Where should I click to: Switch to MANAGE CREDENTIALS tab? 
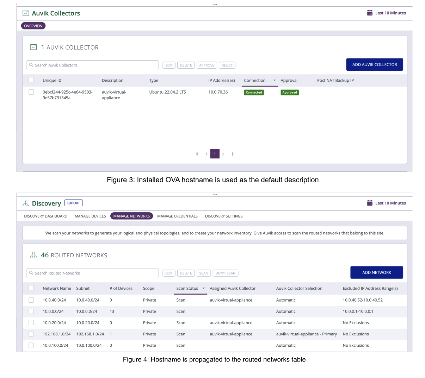(x=177, y=216)
